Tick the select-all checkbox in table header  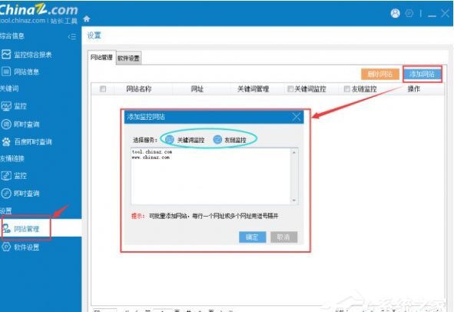click(103, 89)
